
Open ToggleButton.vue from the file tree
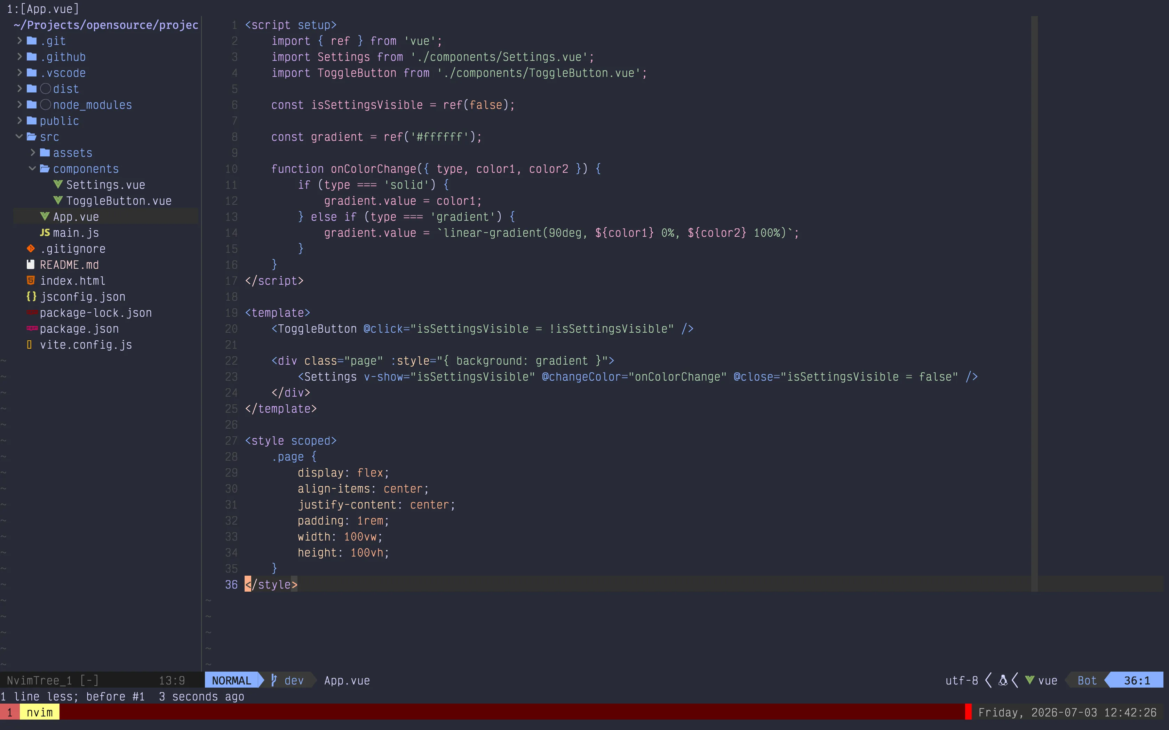tap(119, 200)
